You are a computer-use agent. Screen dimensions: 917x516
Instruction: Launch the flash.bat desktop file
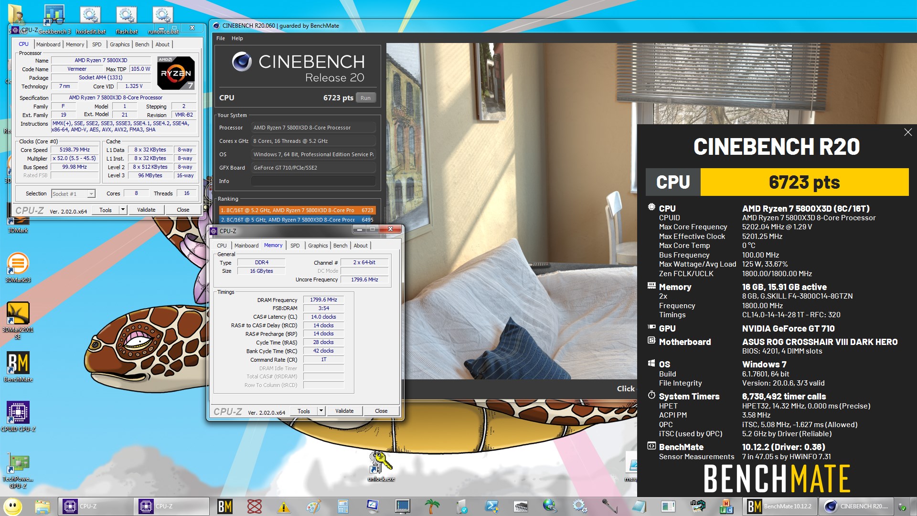127,19
